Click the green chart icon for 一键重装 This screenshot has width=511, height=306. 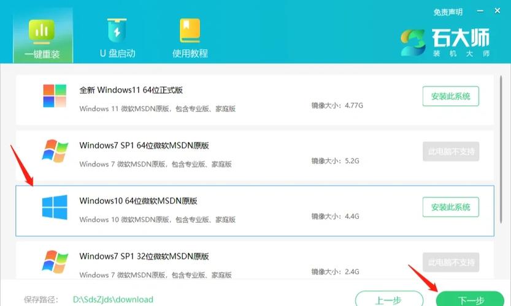[x=42, y=32]
